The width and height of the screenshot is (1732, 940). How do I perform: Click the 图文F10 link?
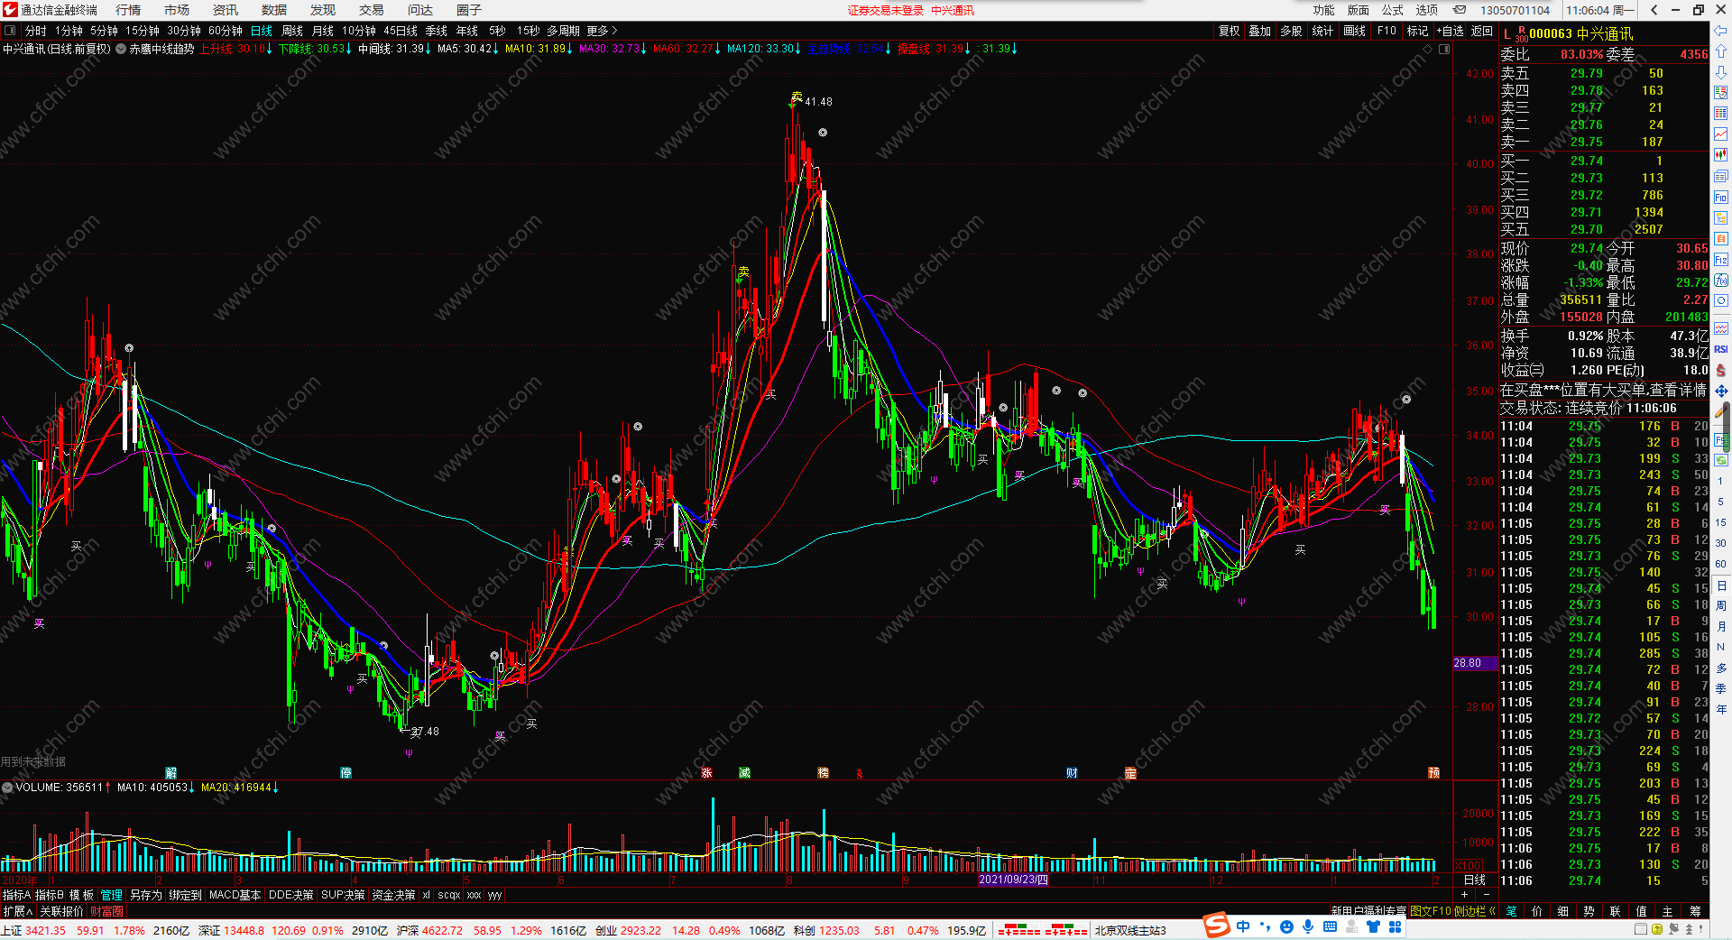(1431, 911)
